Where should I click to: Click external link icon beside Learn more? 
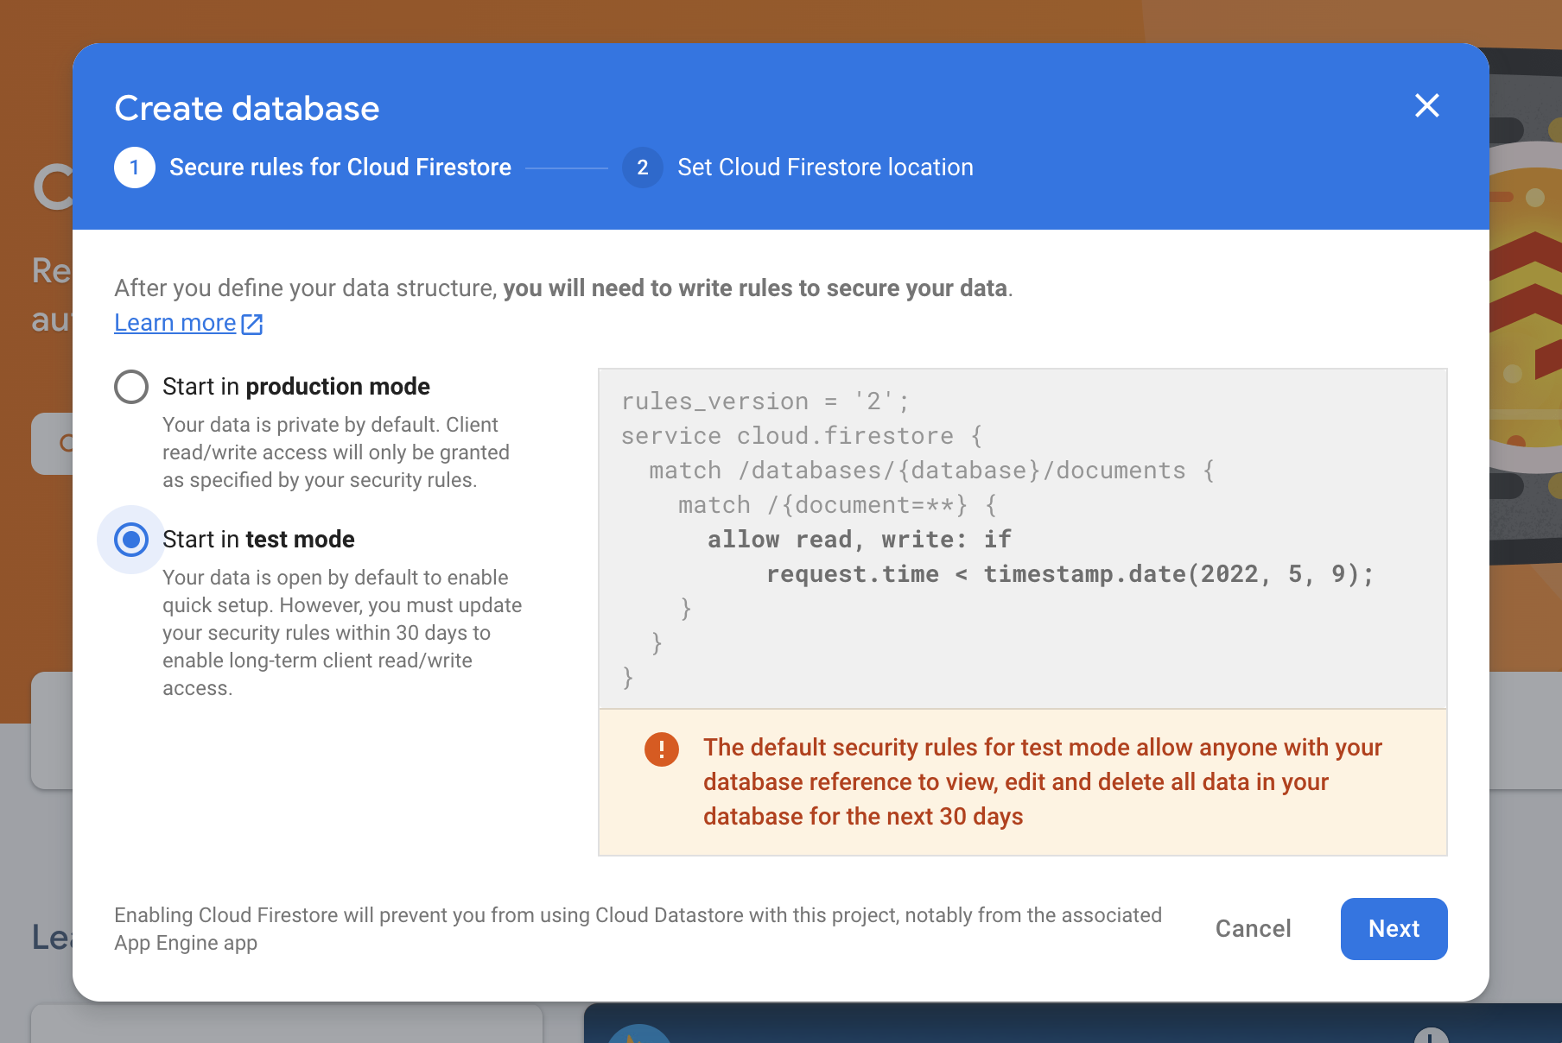(252, 324)
